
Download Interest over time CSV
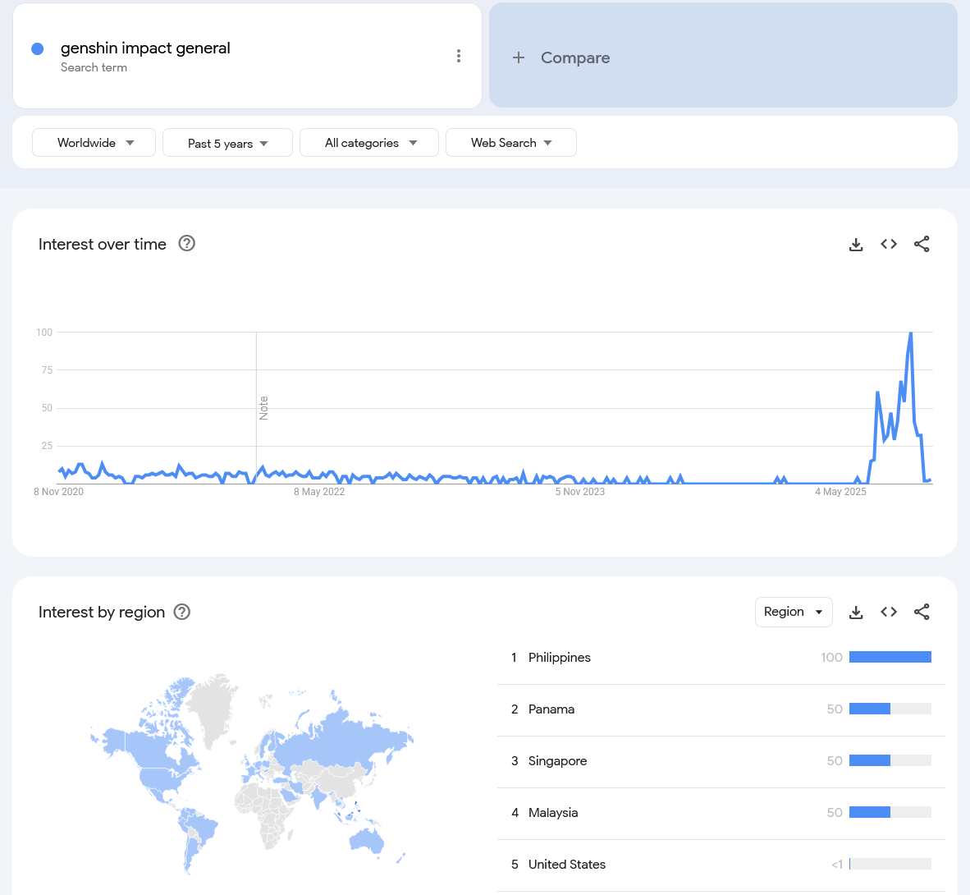pos(856,245)
